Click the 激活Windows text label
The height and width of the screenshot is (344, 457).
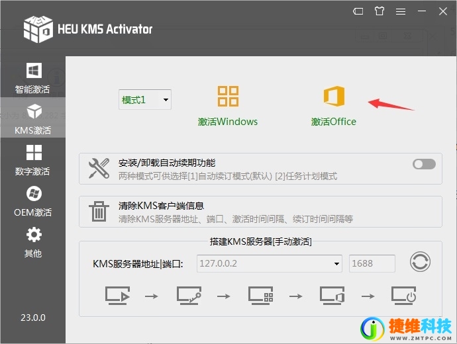(x=228, y=122)
